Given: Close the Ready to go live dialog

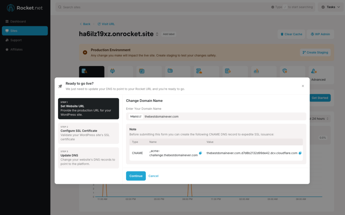Looking at the screenshot, I should click(303, 86).
